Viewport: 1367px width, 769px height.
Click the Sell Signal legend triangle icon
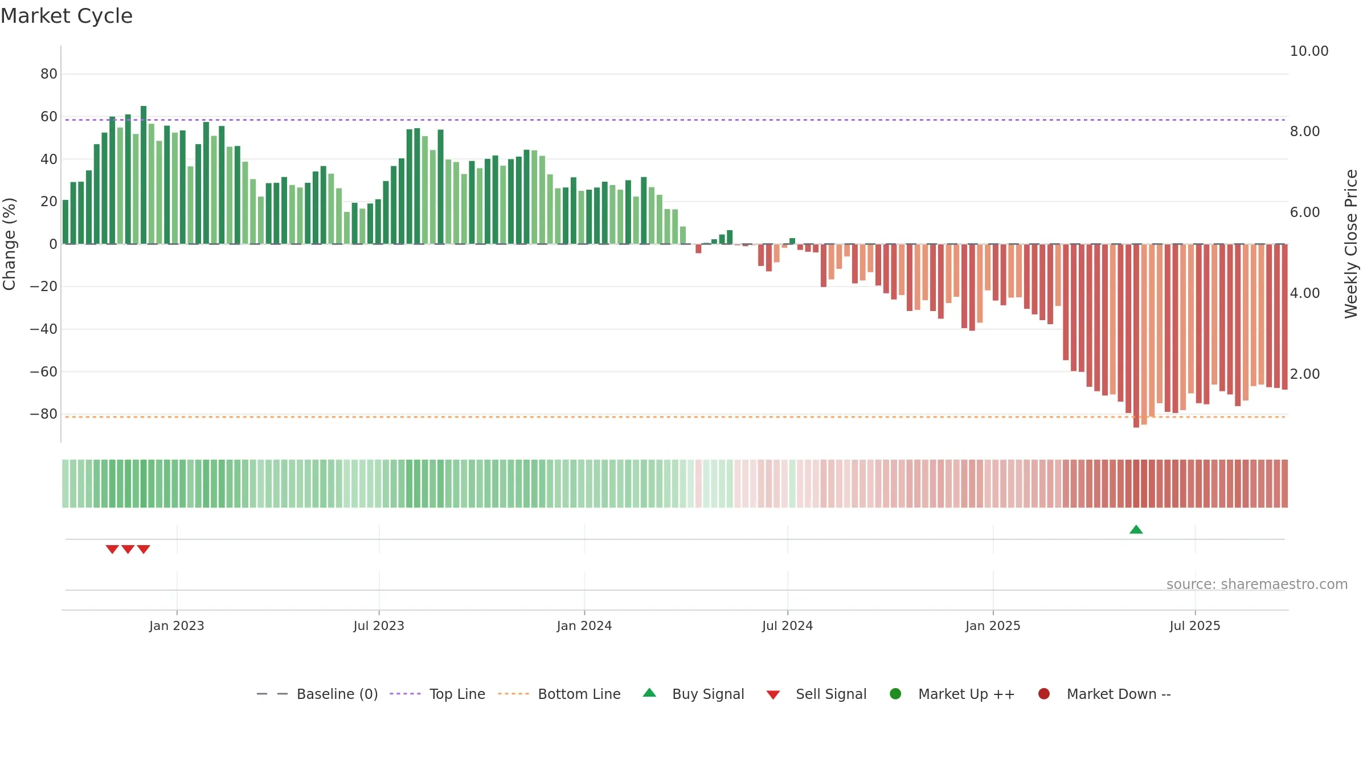773,695
